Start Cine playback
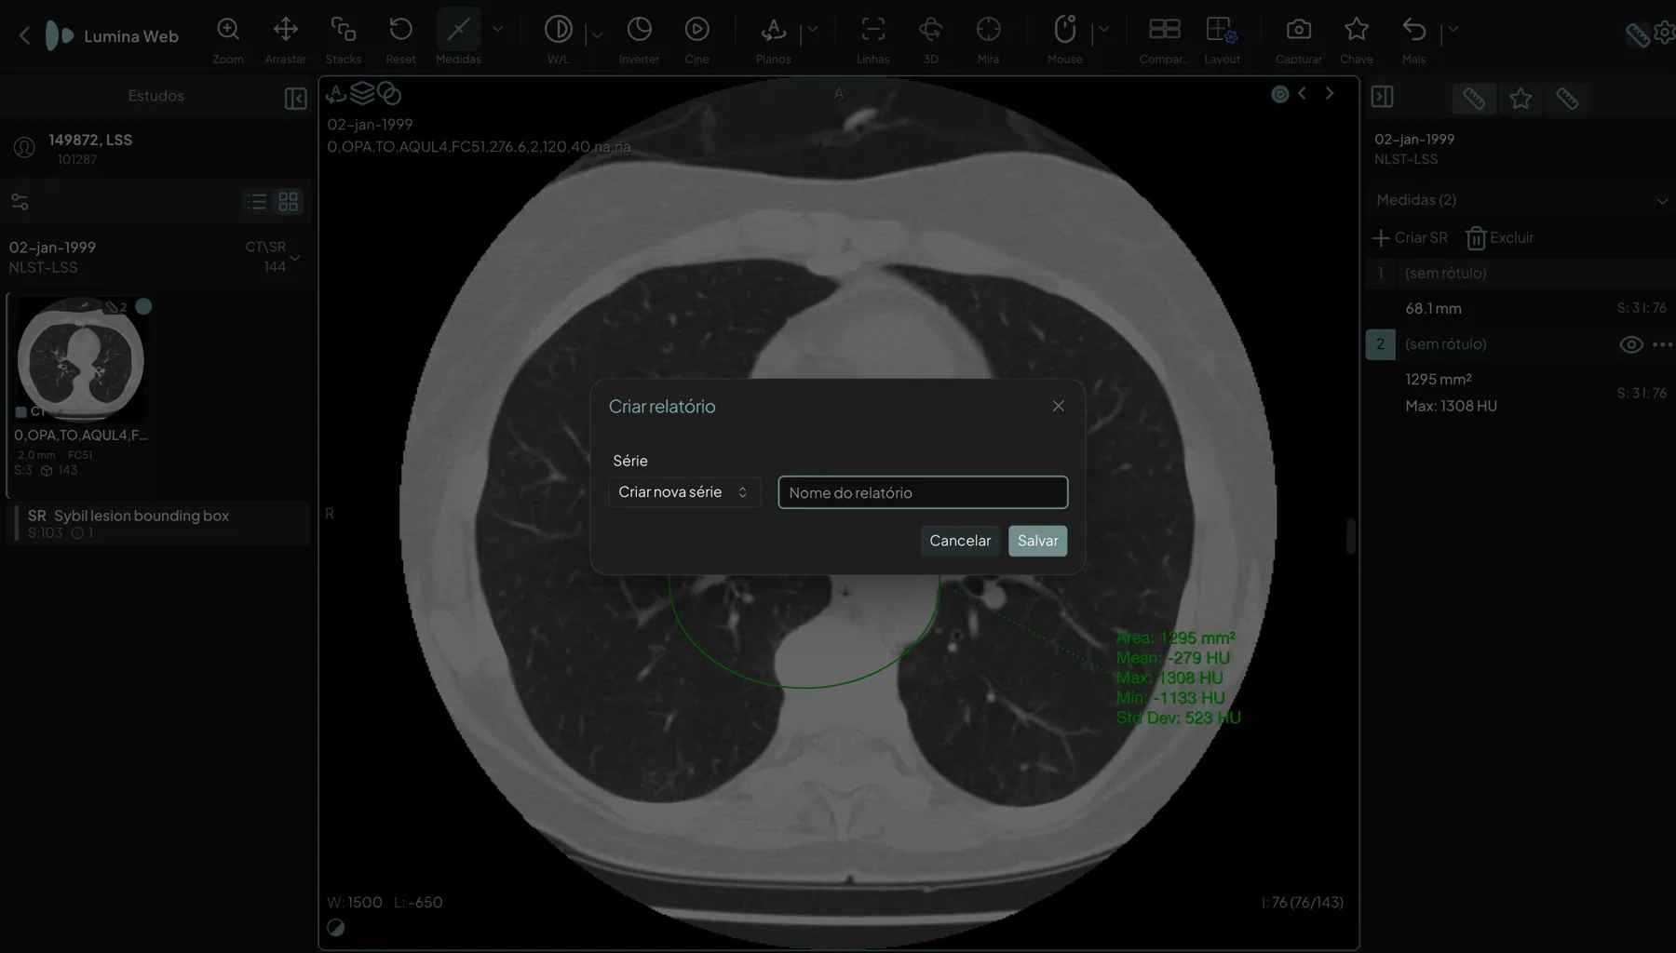This screenshot has width=1676, height=953. (696, 37)
